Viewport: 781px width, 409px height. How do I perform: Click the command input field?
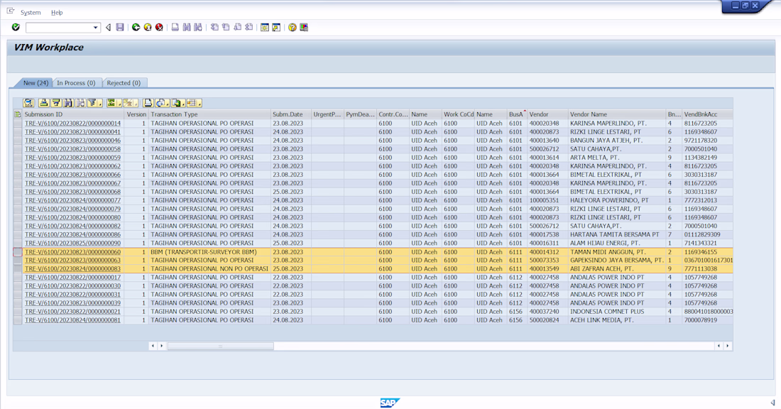59,28
